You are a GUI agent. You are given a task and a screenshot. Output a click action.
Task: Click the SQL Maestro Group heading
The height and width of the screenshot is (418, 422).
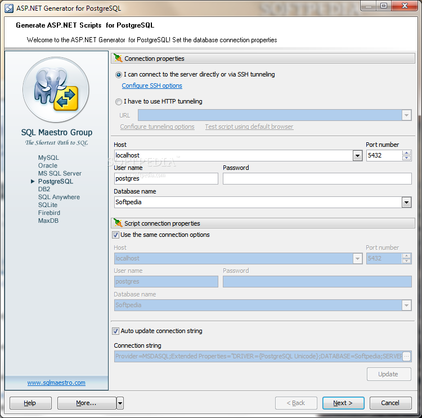point(56,132)
